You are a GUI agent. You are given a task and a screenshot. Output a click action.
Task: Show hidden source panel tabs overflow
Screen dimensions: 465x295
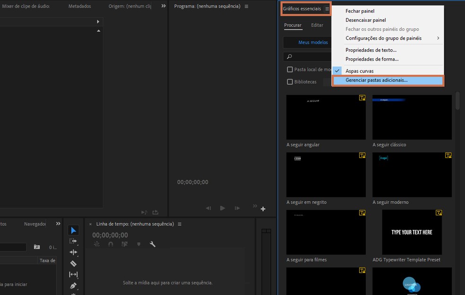pyautogui.click(x=164, y=6)
